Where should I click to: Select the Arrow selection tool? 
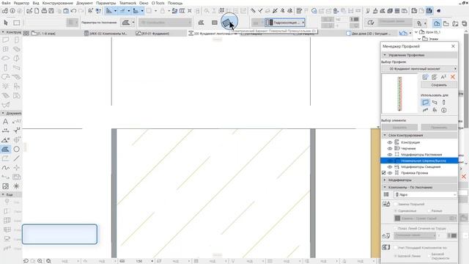6,23
